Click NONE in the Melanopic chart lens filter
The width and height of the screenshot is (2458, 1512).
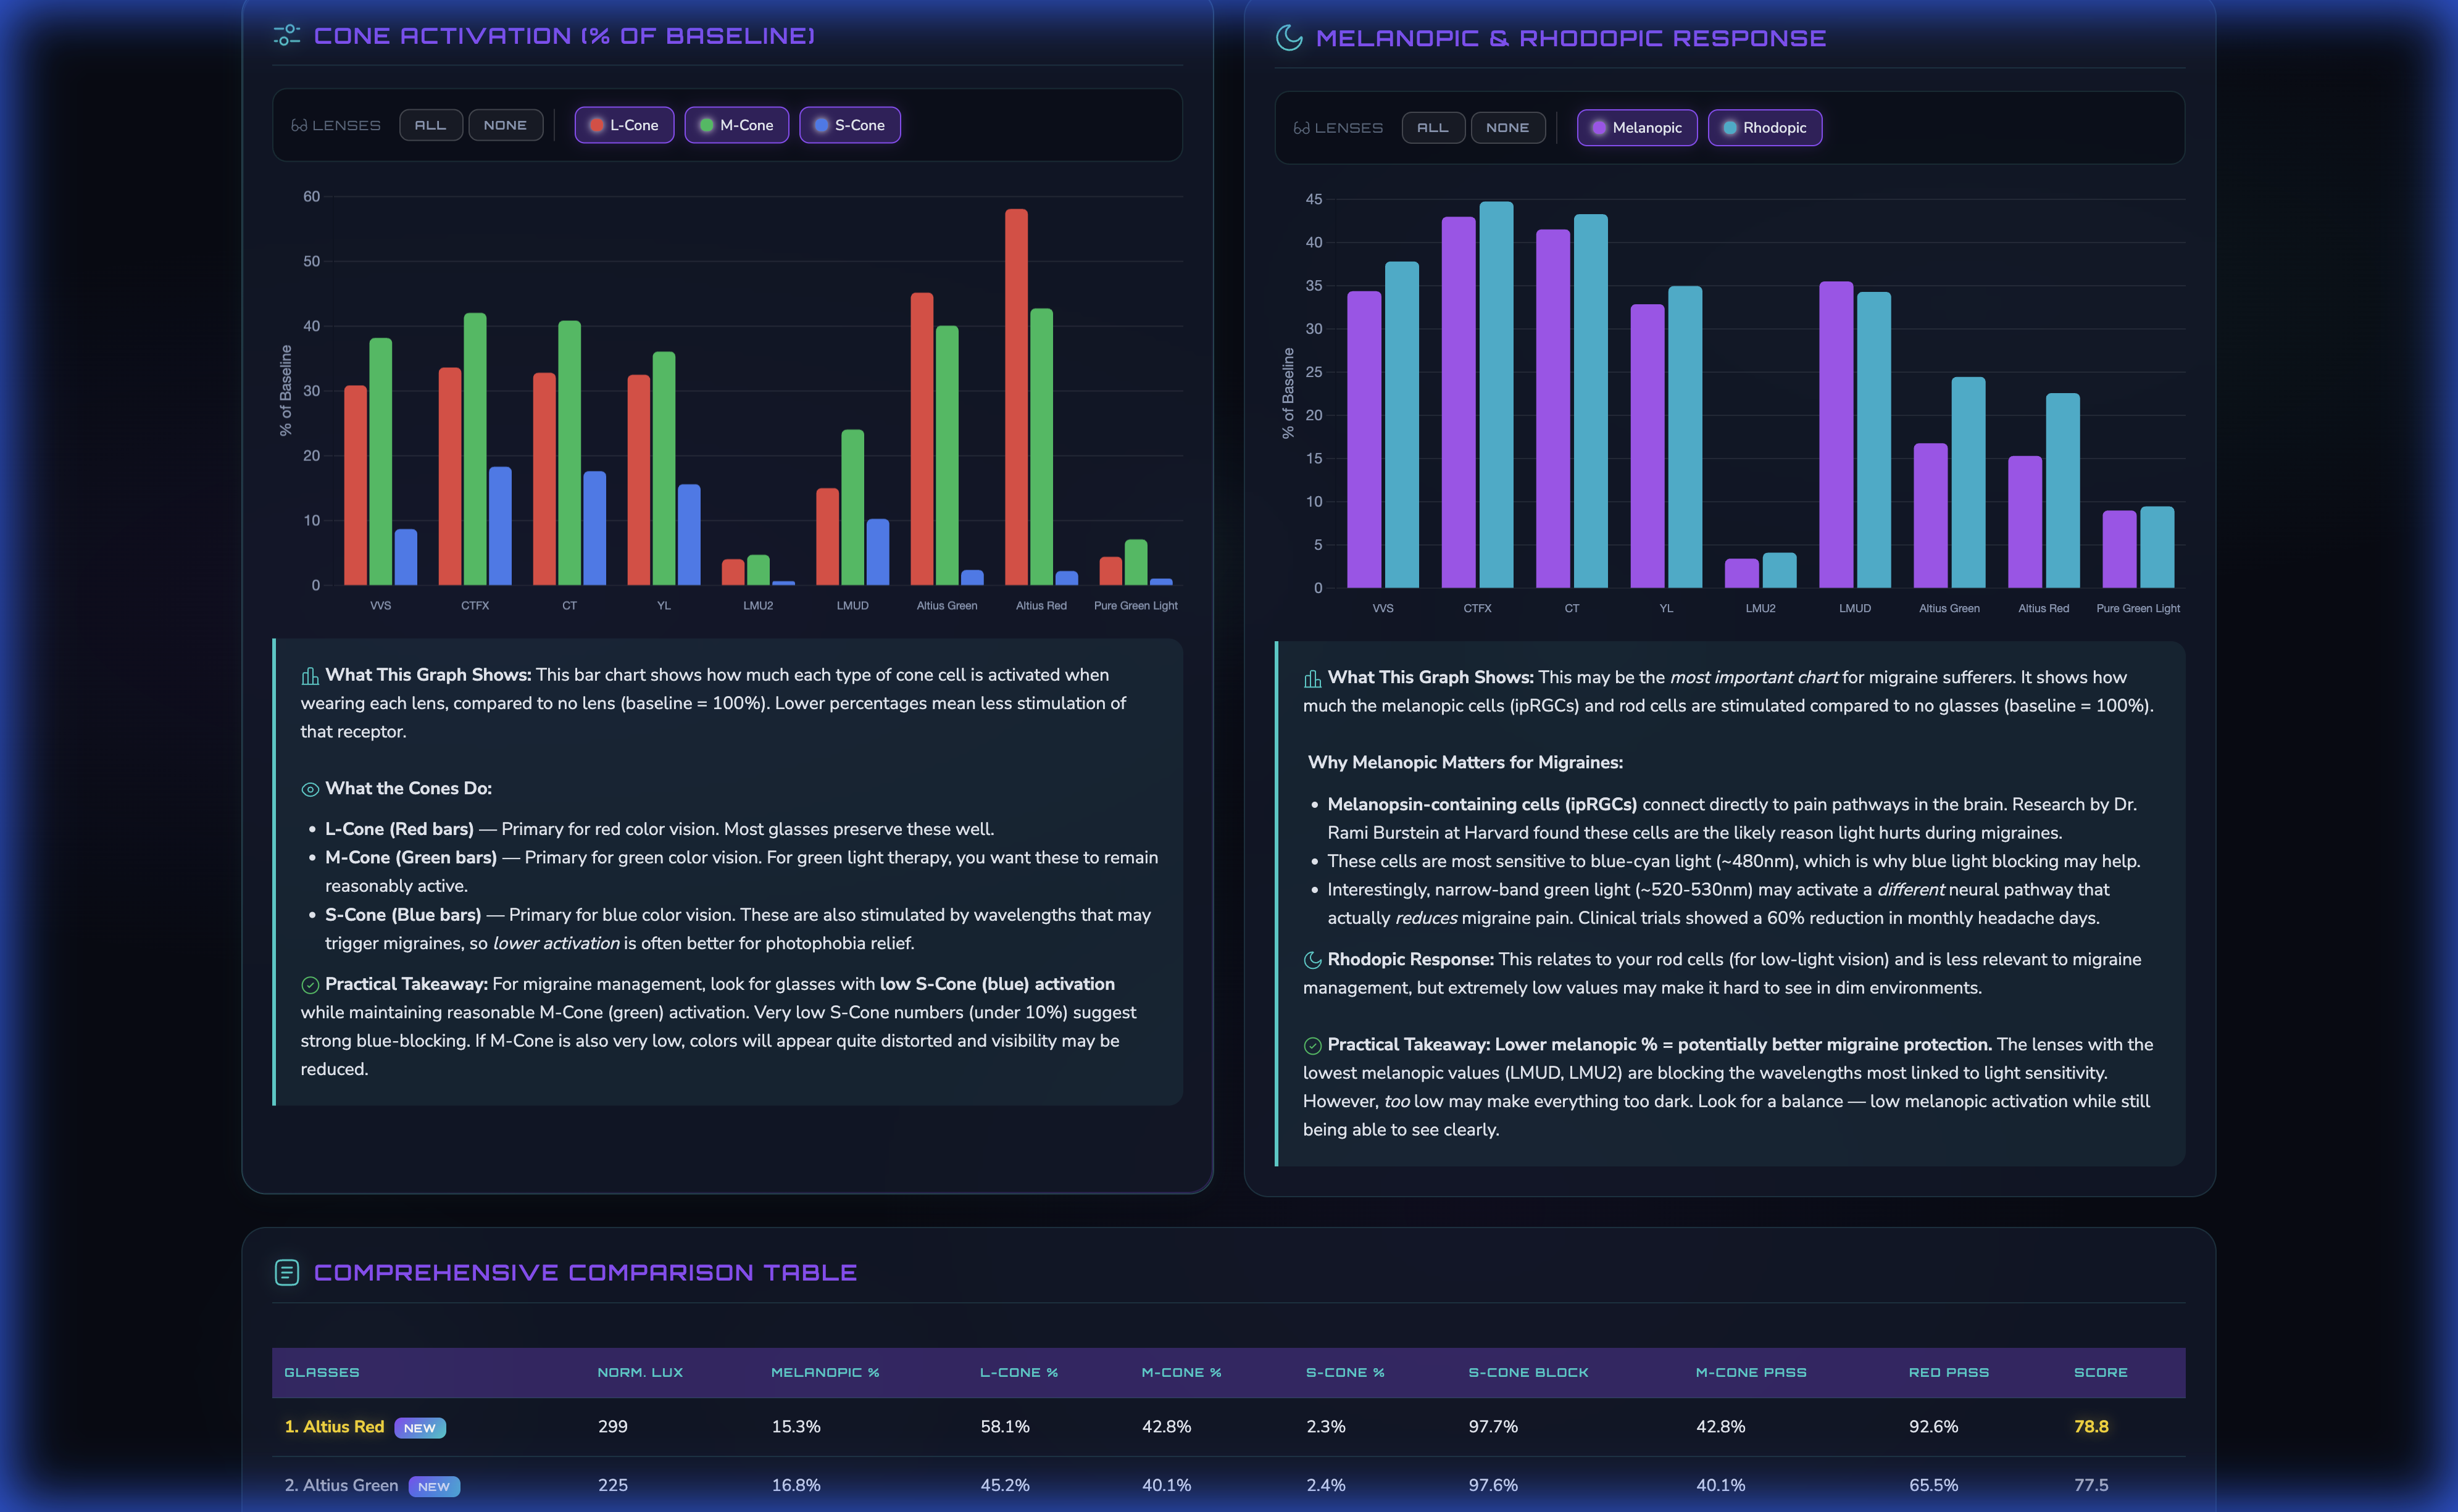point(1508,128)
